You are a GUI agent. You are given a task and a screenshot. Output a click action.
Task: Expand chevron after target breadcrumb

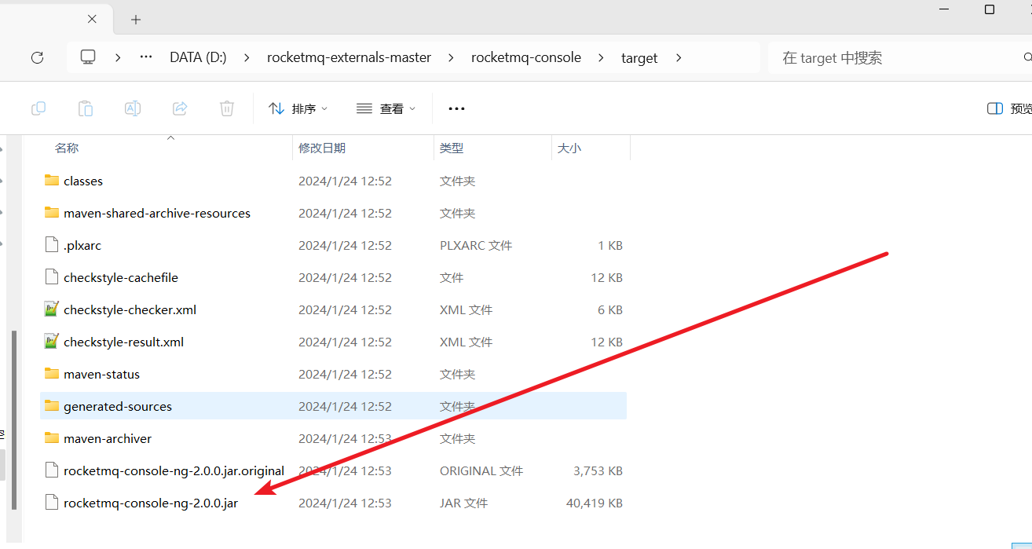pyautogui.click(x=679, y=57)
